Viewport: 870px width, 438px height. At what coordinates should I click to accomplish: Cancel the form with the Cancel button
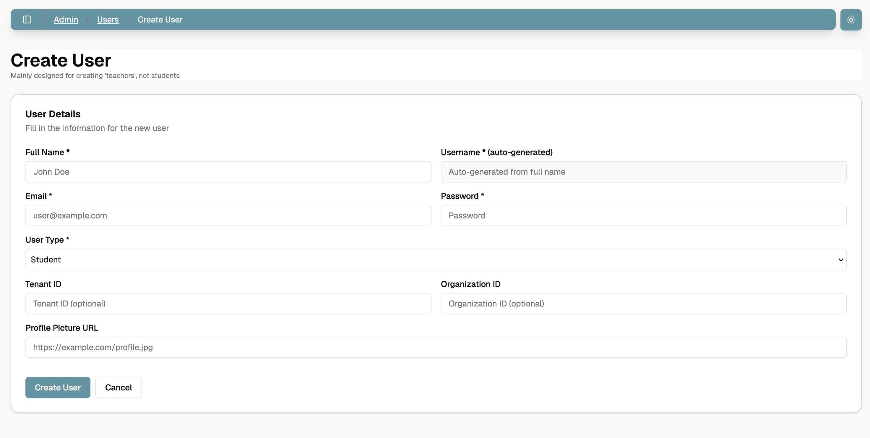118,387
